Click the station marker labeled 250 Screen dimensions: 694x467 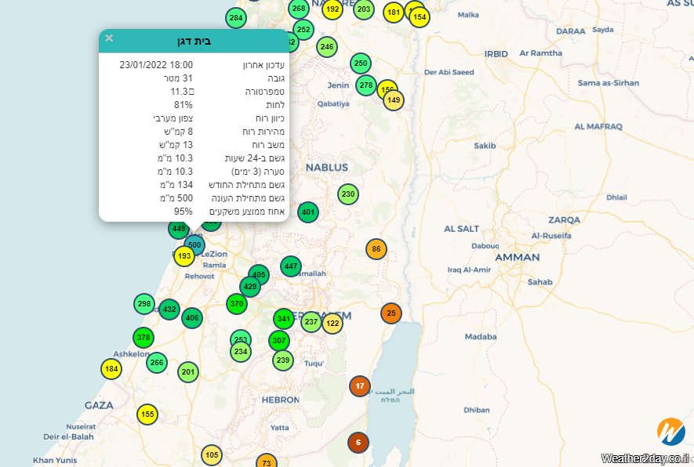pyautogui.click(x=360, y=63)
